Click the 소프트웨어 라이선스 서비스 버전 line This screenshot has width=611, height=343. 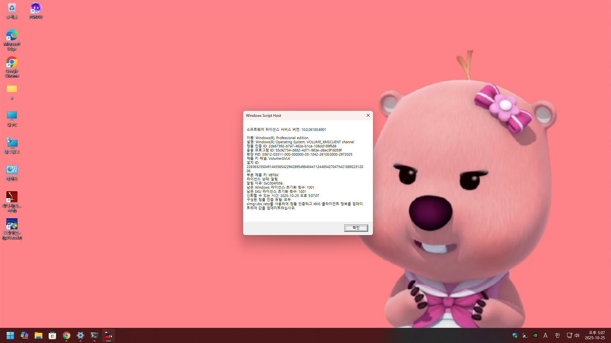286,130
